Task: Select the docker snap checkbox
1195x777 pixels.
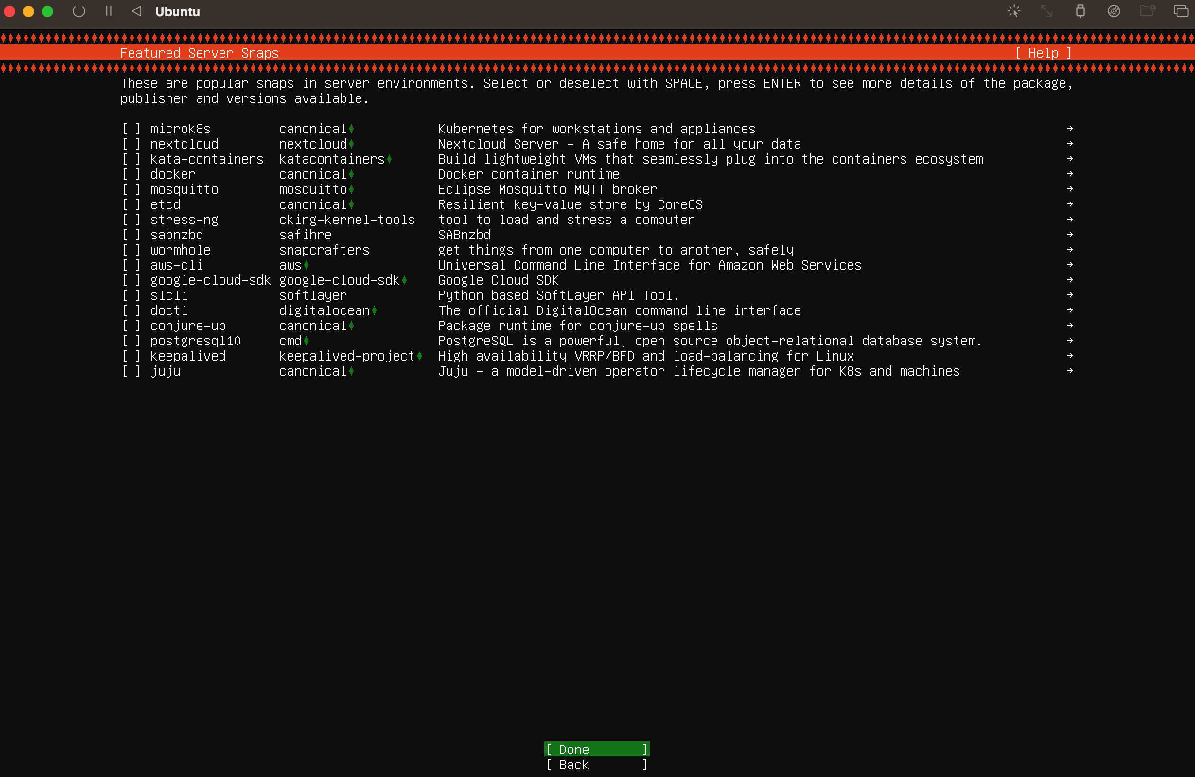Action: click(131, 174)
